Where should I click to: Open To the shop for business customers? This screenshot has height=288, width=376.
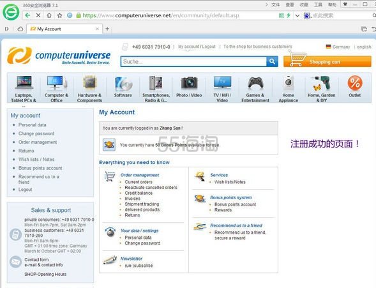point(258,47)
